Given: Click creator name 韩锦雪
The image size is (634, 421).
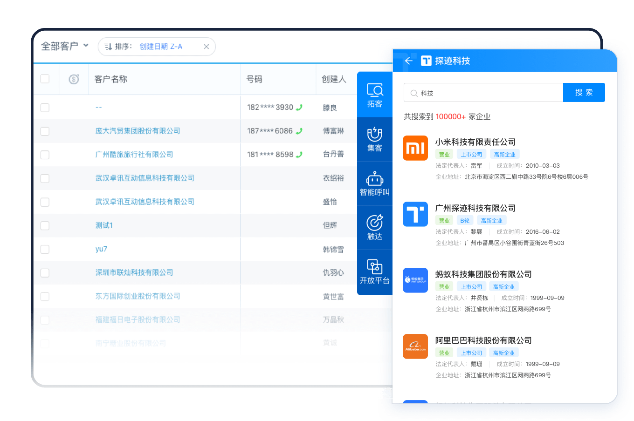Looking at the screenshot, I should click(333, 249).
